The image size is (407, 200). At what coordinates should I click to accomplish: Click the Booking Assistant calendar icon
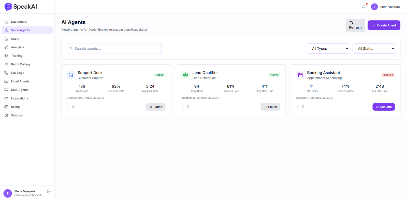300,75
